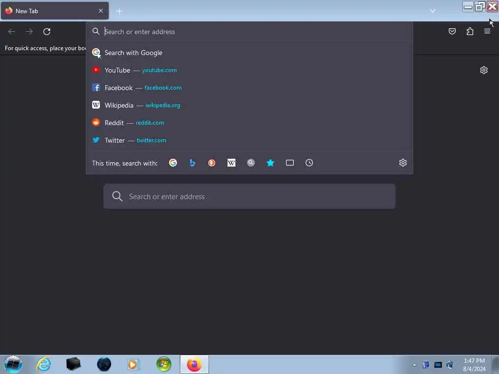Select Search with Google suggestion
The image size is (499, 374).
coord(249,53)
